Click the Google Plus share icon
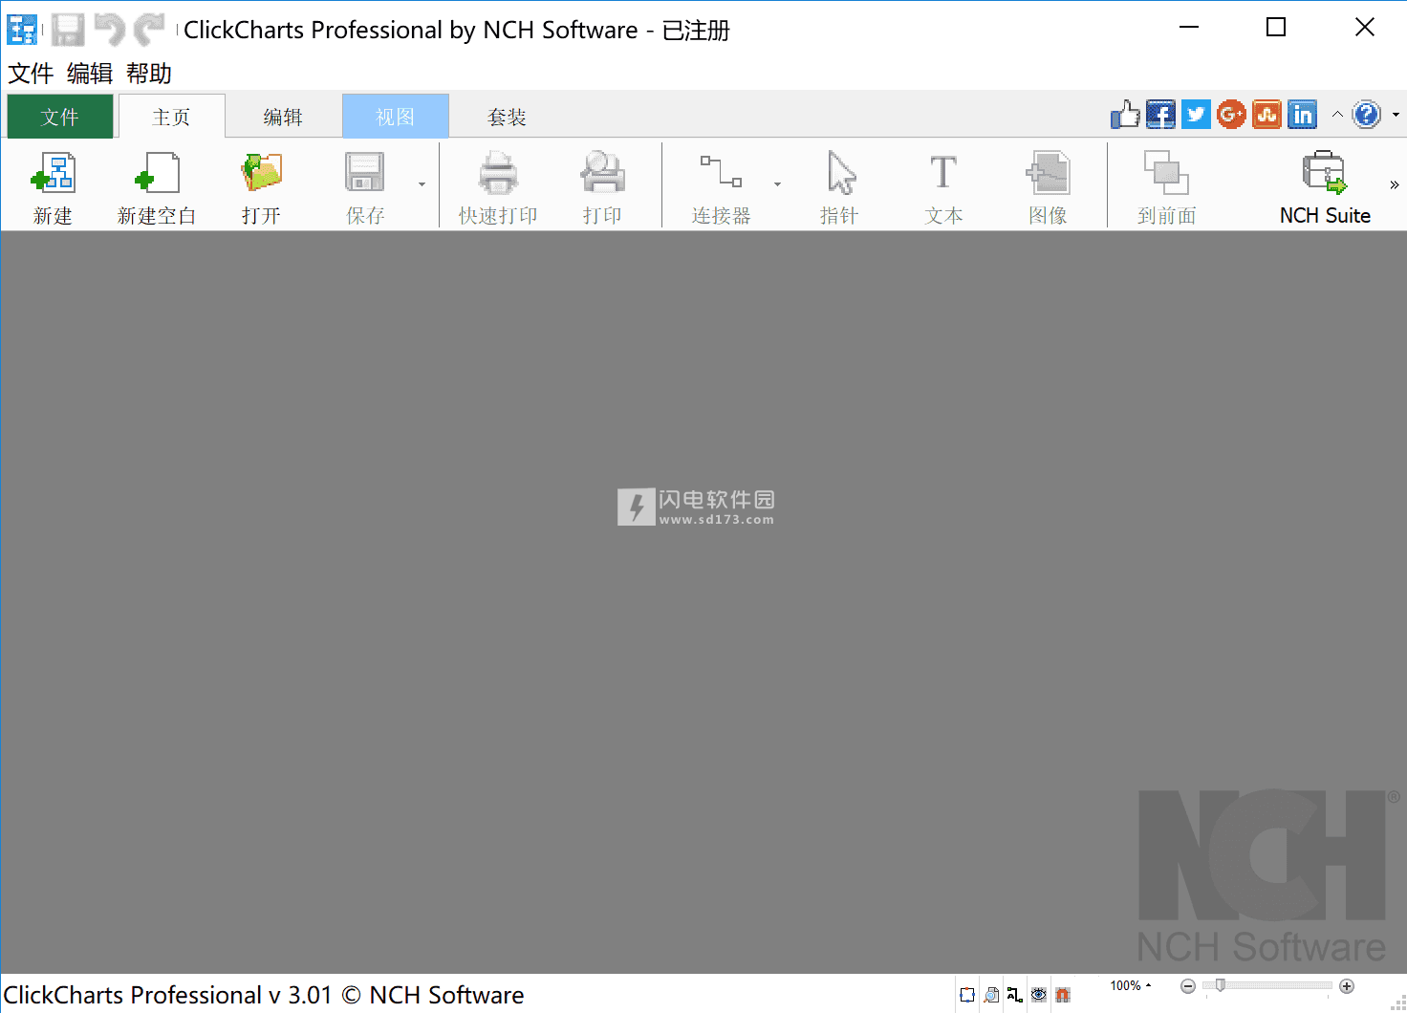 [x=1231, y=116]
